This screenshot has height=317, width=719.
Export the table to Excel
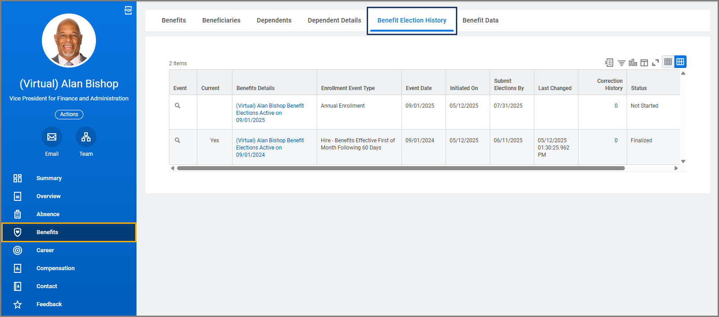point(609,63)
